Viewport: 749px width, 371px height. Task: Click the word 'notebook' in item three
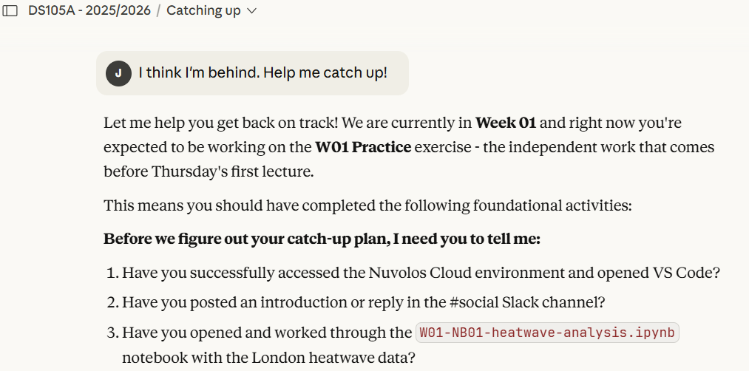coord(150,358)
